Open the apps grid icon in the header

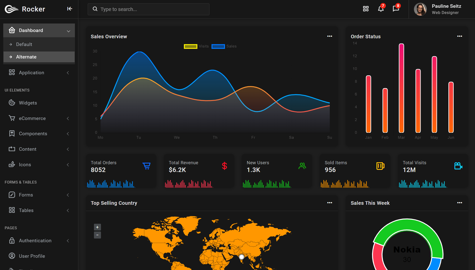366,9
